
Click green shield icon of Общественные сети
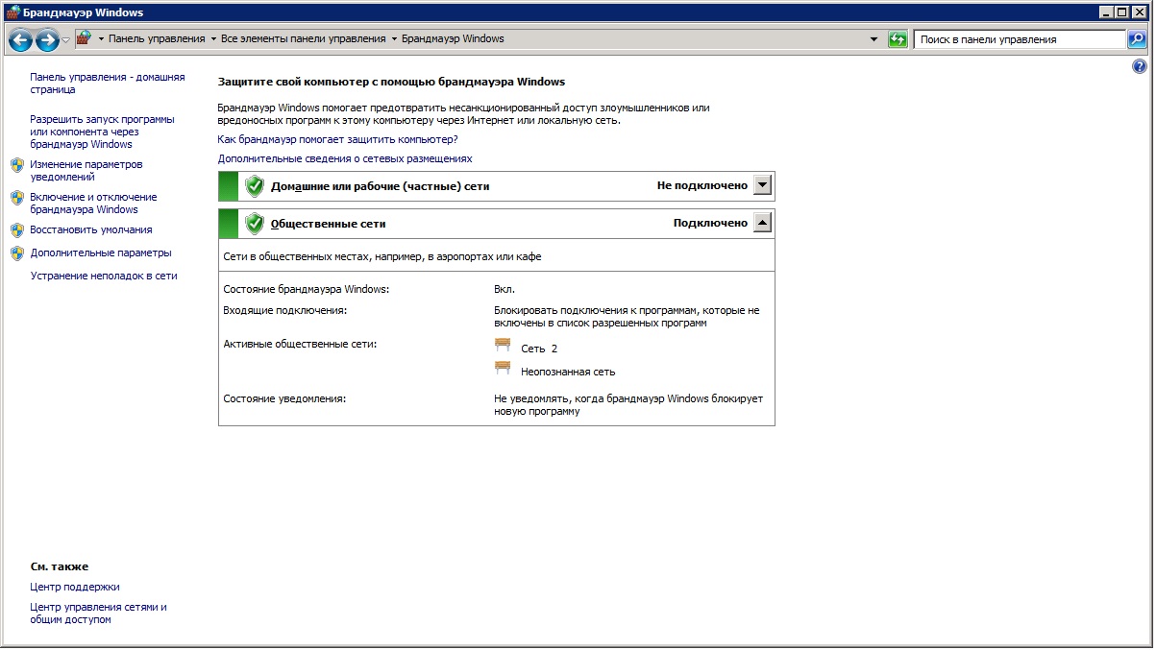(254, 224)
